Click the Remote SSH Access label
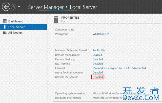 [x=67, y=77]
